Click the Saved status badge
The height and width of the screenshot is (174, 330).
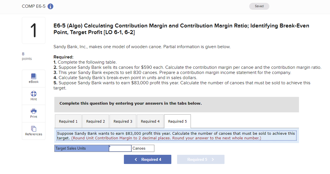tap(259, 6)
